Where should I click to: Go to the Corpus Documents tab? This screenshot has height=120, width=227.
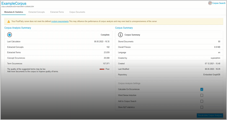pos(77,12)
